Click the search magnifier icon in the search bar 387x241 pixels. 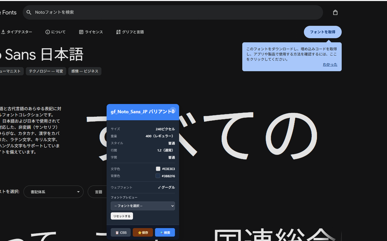(x=29, y=12)
